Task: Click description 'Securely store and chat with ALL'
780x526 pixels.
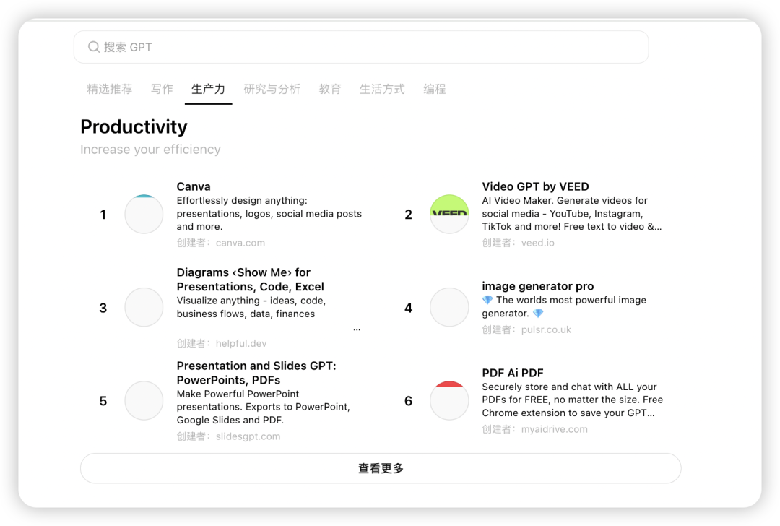Action: click(x=572, y=400)
